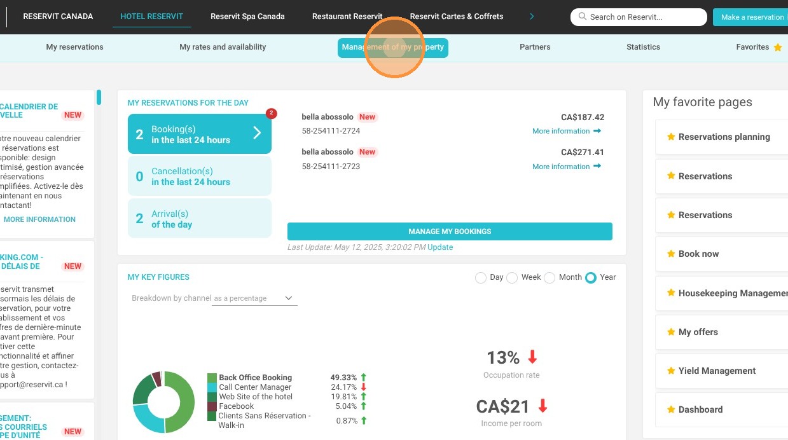Click Back Office Booking green legend swatch
Screen dimensions: 788x440
(x=212, y=378)
